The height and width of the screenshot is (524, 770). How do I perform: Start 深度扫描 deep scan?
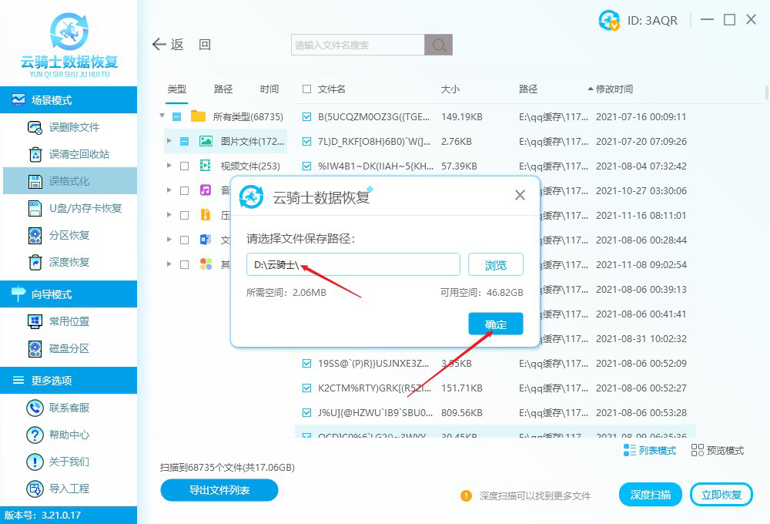coord(651,495)
